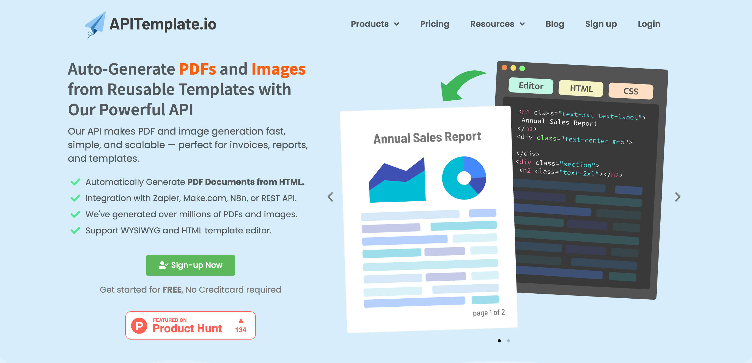Click text 'Integration with Zapier, Make.com, N8n, or REST API.'
The height and width of the screenshot is (363, 752).
click(191, 198)
